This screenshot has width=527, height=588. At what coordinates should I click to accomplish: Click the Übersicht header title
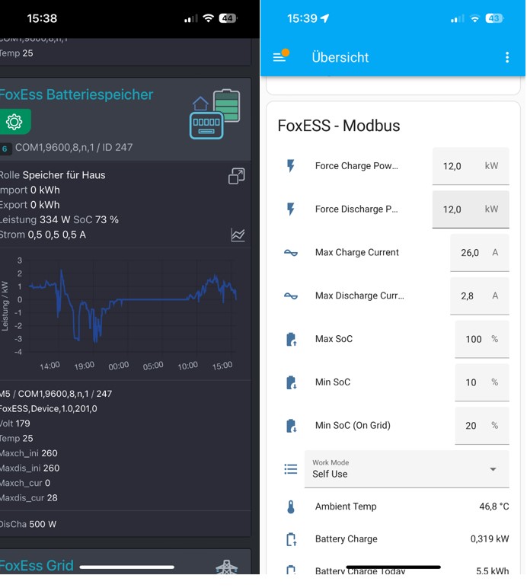pos(340,57)
